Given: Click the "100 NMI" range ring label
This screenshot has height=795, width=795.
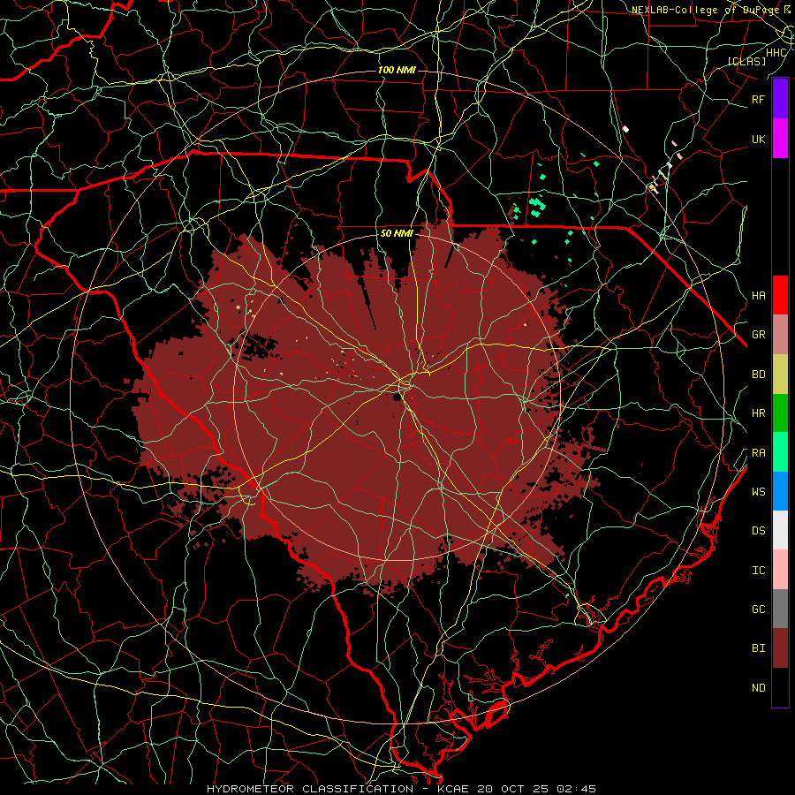Looking at the screenshot, I should pos(397,70).
